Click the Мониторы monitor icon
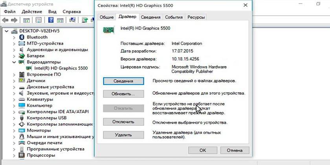 point(22,130)
